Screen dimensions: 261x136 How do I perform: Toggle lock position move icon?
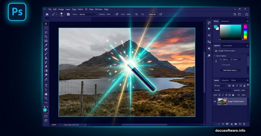226,95
